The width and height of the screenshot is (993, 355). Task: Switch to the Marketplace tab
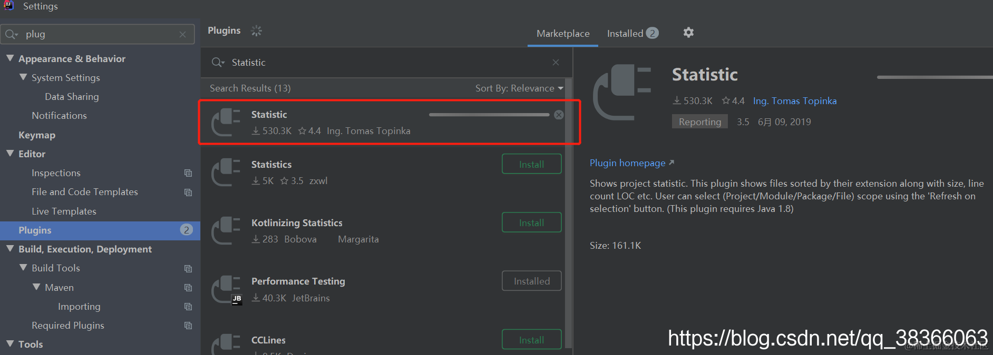pyautogui.click(x=563, y=33)
